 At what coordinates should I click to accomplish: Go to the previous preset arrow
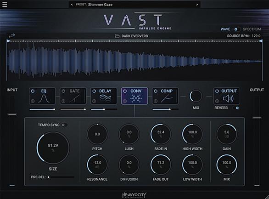tap(72, 5)
